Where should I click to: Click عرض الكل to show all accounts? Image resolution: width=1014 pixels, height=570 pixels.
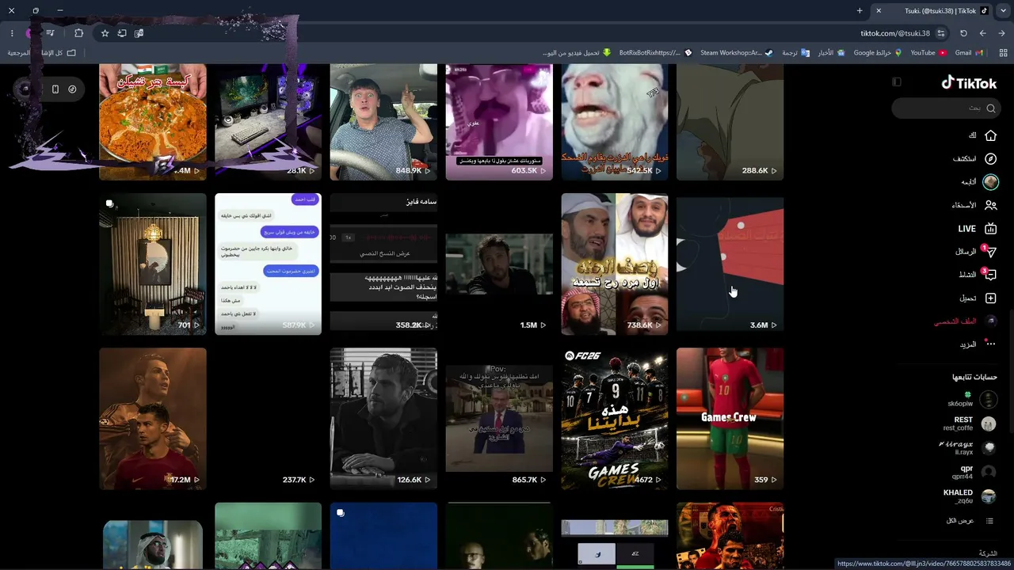(x=960, y=521)
